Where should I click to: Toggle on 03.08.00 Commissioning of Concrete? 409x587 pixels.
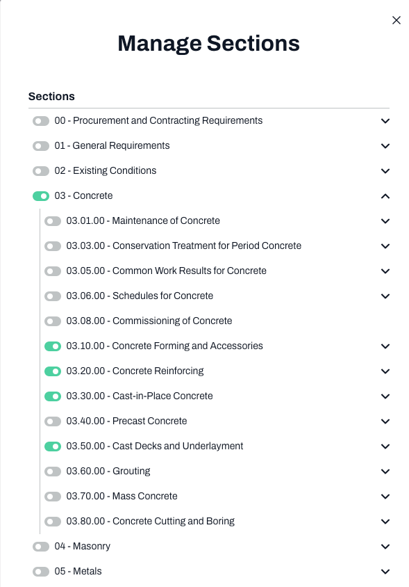tap(53, 321)
